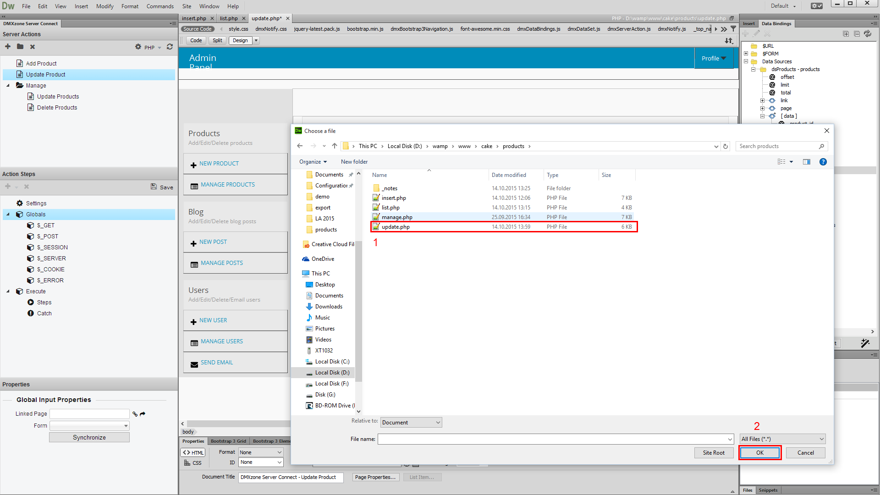The image size is (880, 495).
Task: Click expand all icon in Data Bindings toolbar
Action: click(x=846, y=34)
